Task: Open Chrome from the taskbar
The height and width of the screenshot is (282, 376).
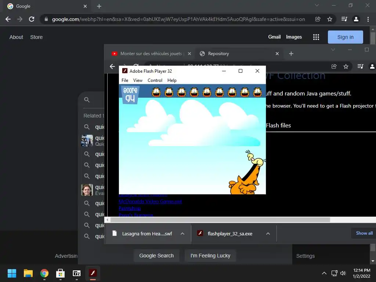Action: 44,273
